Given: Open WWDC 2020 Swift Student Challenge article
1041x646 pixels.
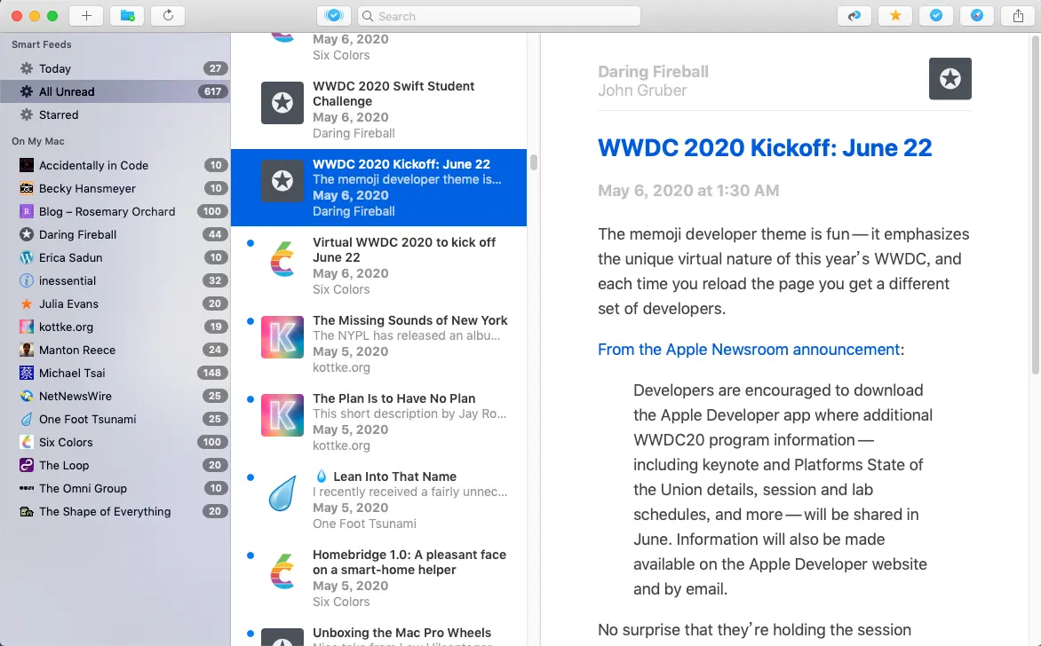Looking at the screenshot, I should tap(379, 109).
